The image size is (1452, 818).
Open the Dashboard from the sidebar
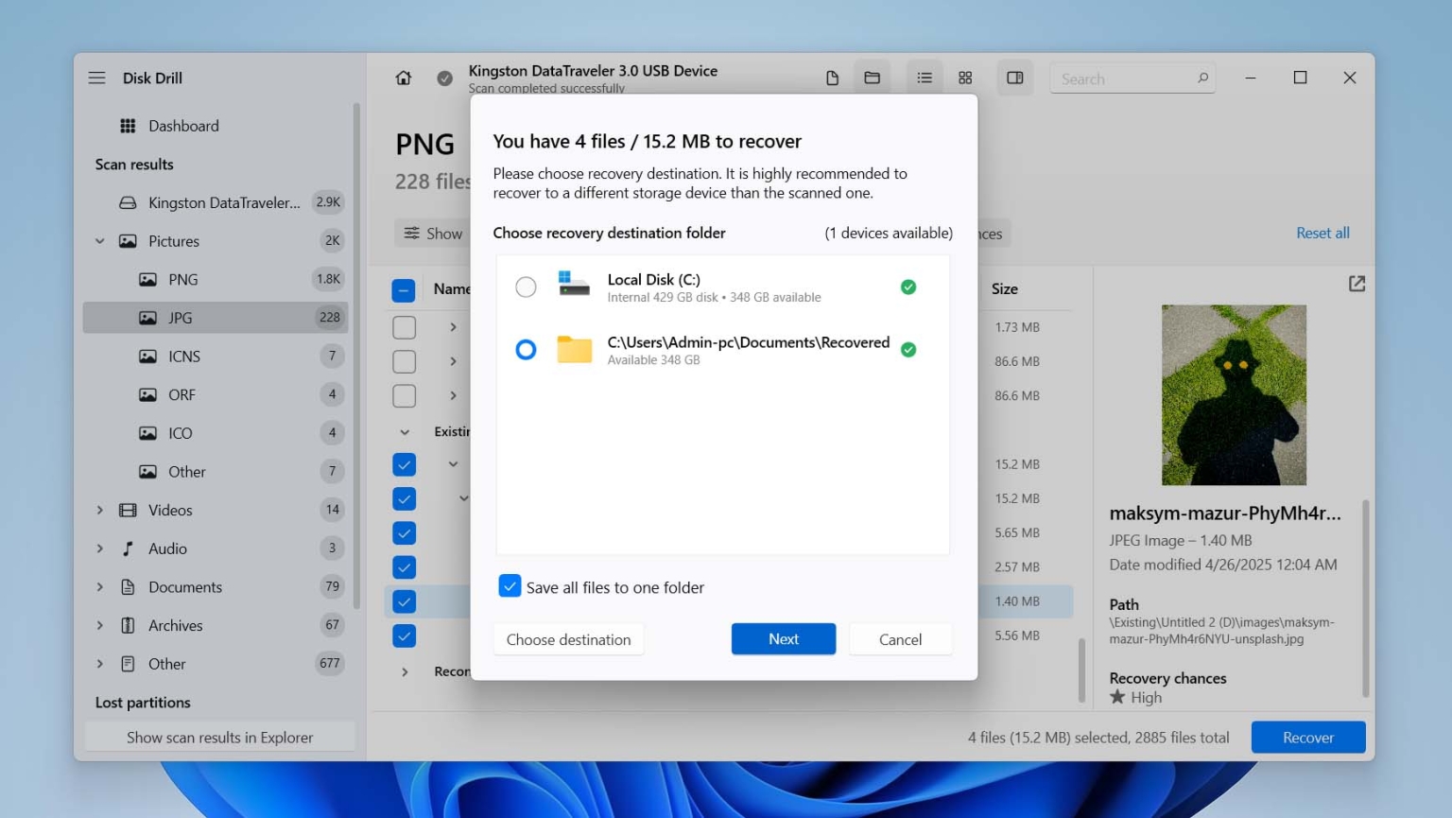(x=183, y=125)
